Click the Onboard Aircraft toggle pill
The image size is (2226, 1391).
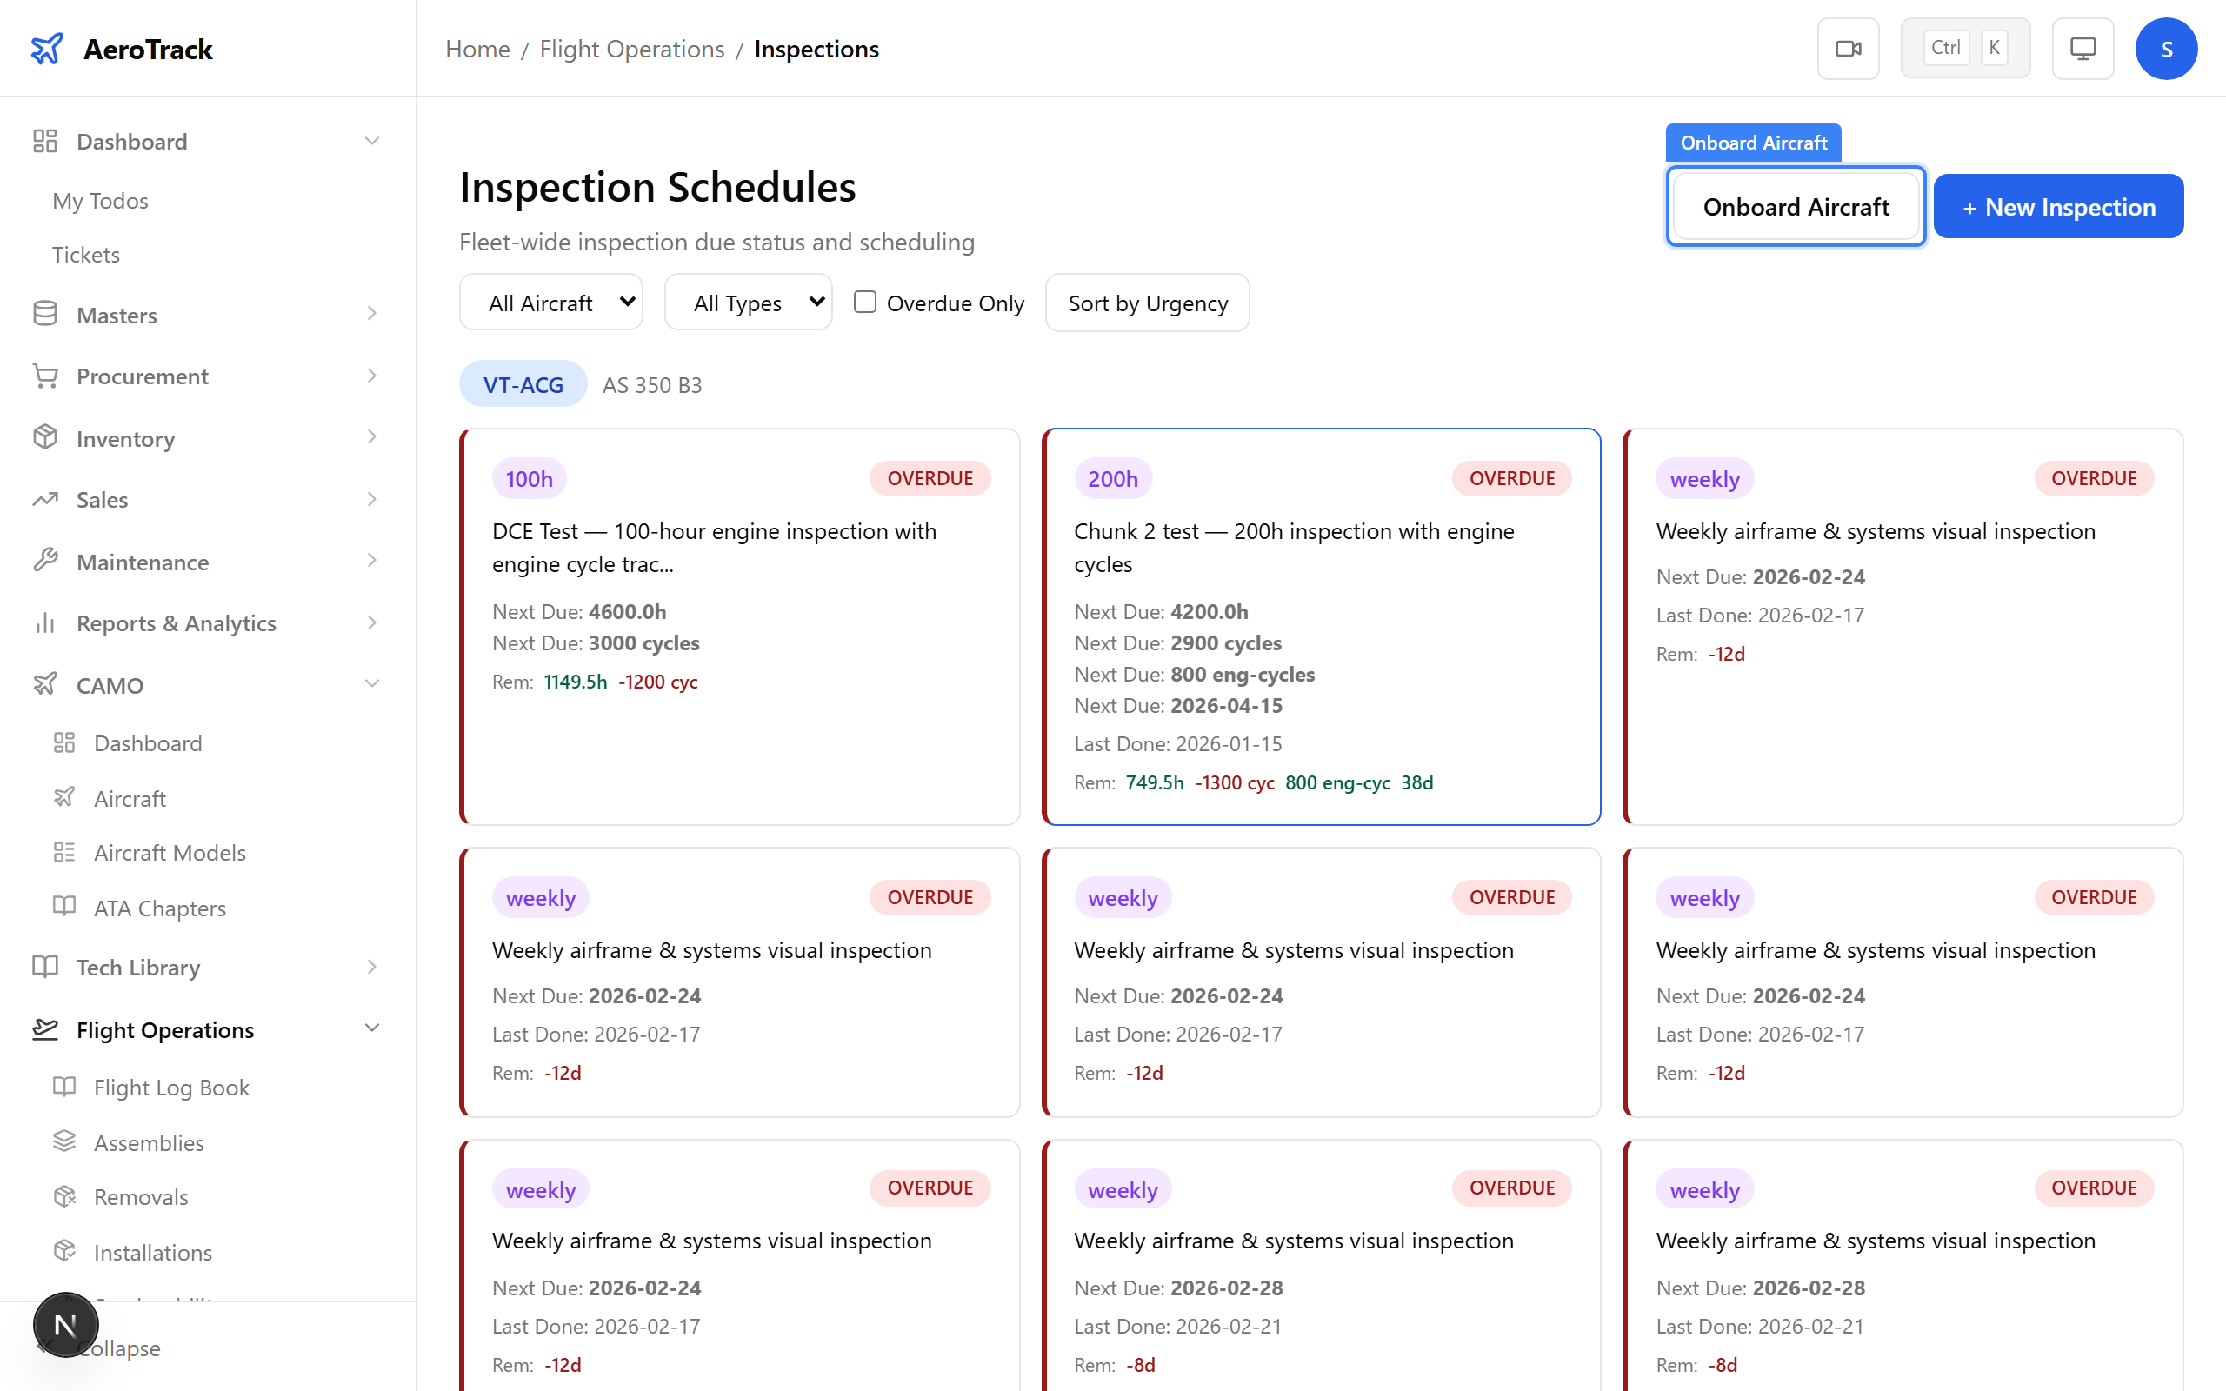[x=1752, y=143]
